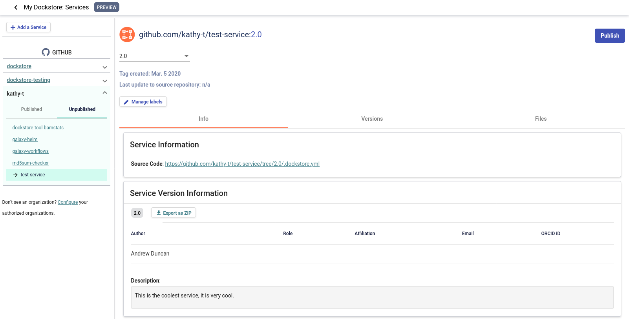Open the galaxy-workflows service link
629x319 pixels.
pyautogui.click(x=30, y=151)
